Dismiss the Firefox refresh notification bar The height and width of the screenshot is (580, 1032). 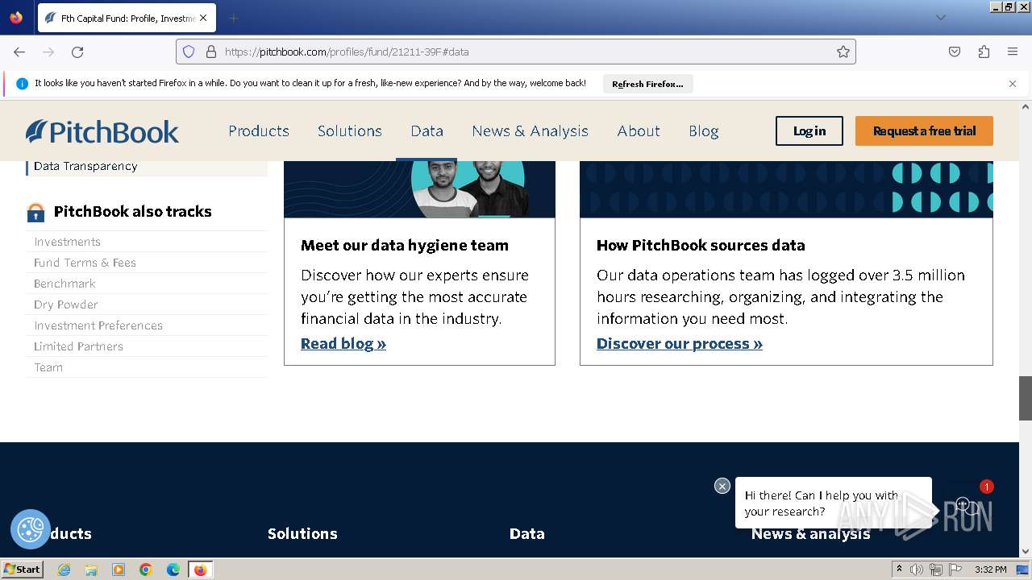click(1013, 84)
